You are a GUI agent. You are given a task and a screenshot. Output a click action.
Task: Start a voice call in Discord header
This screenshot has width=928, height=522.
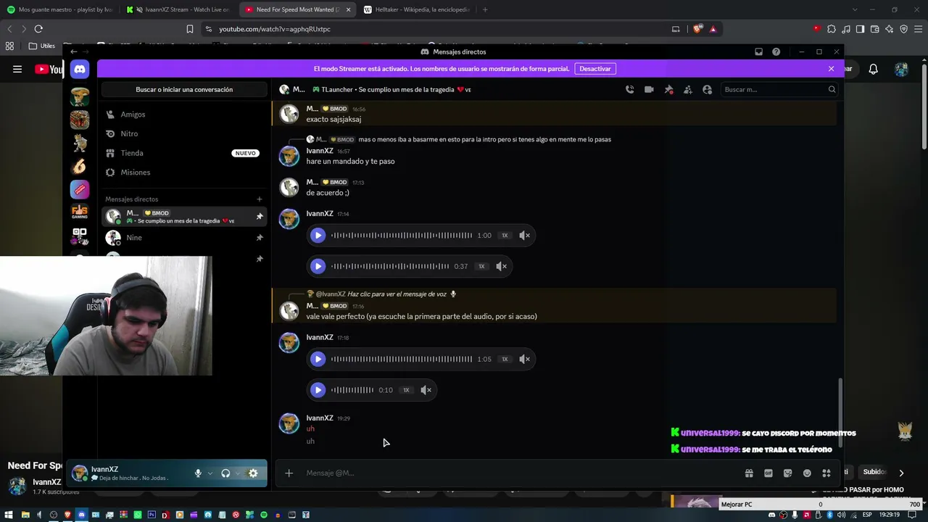coord(629,89)
